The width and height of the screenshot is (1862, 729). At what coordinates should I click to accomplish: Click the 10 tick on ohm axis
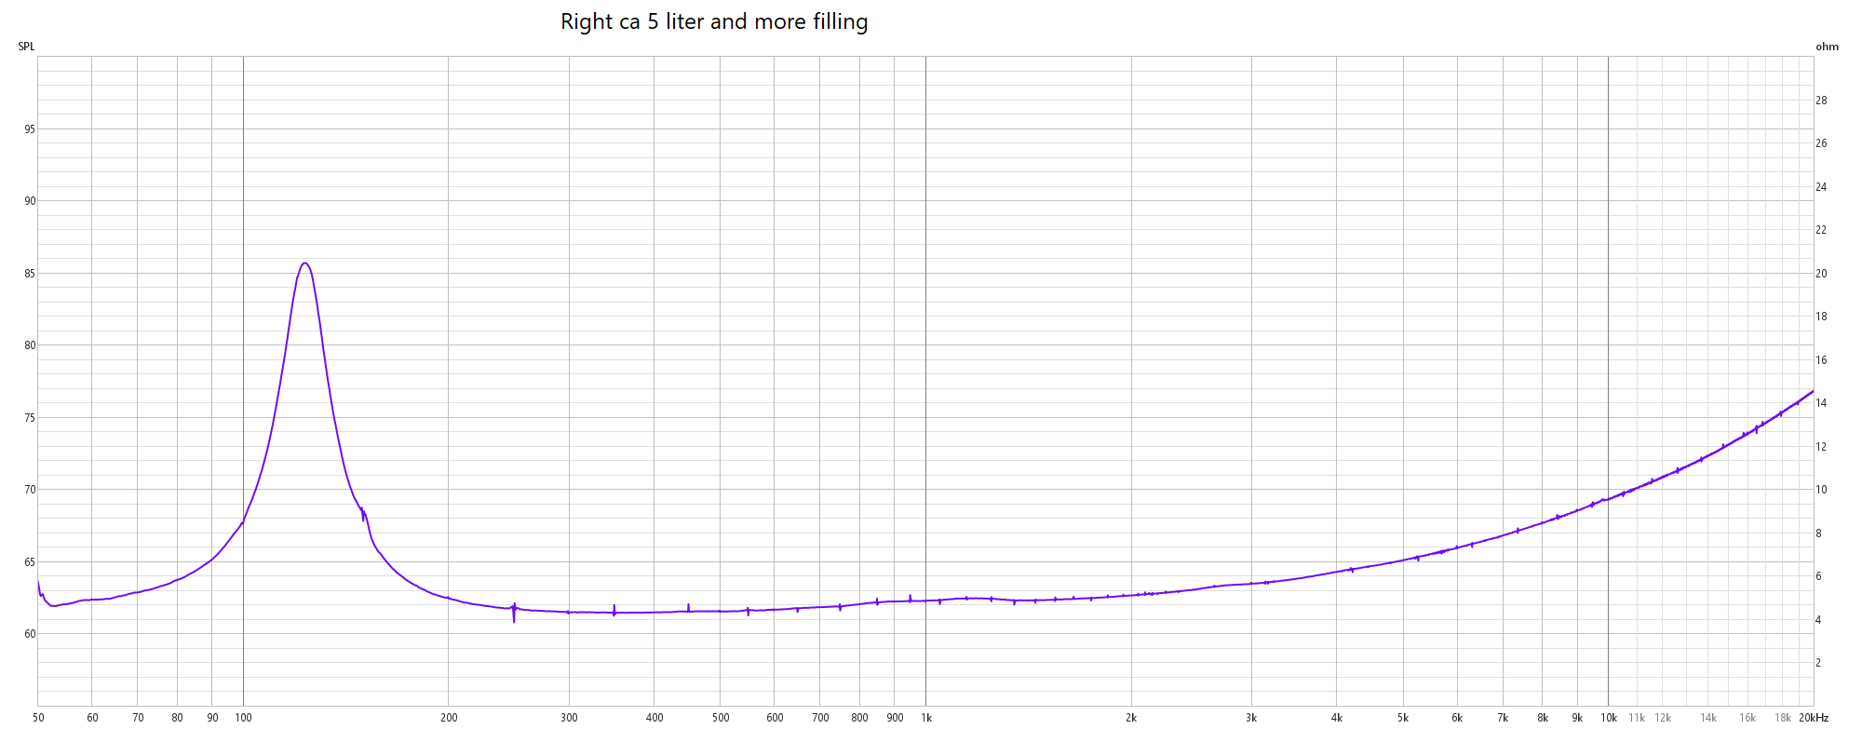[x=1821, y=490]
